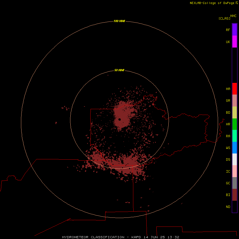Click the radar site center dot
The height and width of the screenshot is (239, 239).
(119, 119)
